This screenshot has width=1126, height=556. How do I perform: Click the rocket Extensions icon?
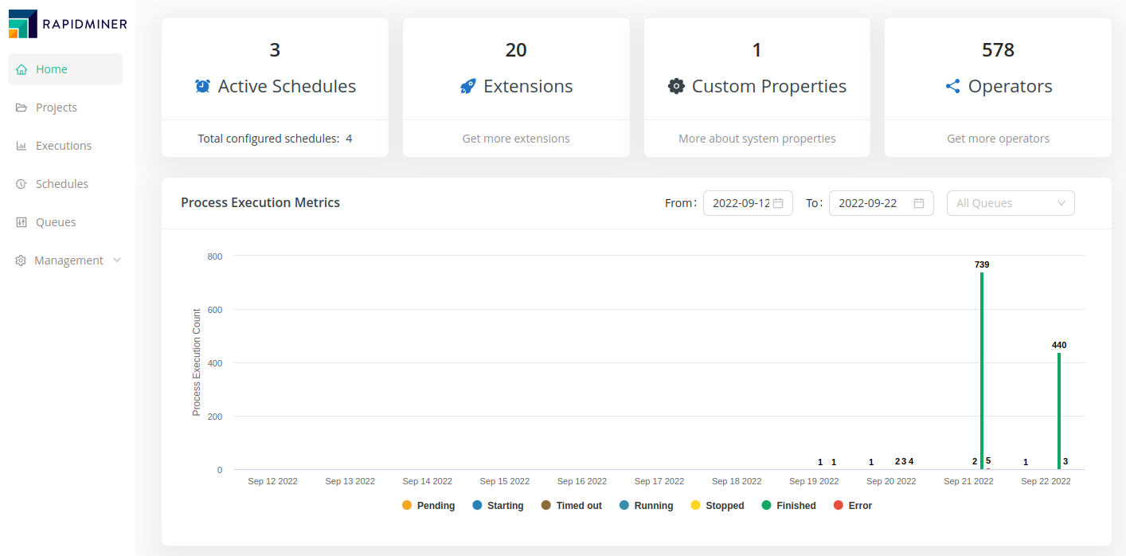point(468,86)
